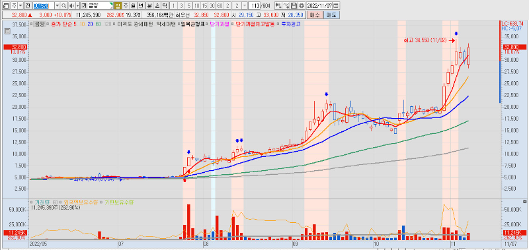
Task: Select the 5 interval button
Action: point(189,6)
